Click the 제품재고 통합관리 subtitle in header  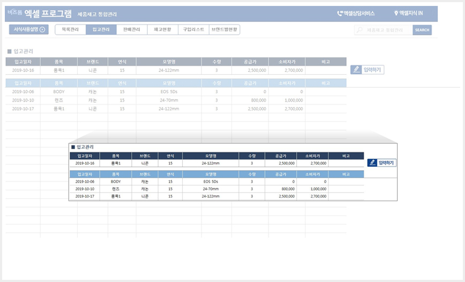[x=97, y=14]
